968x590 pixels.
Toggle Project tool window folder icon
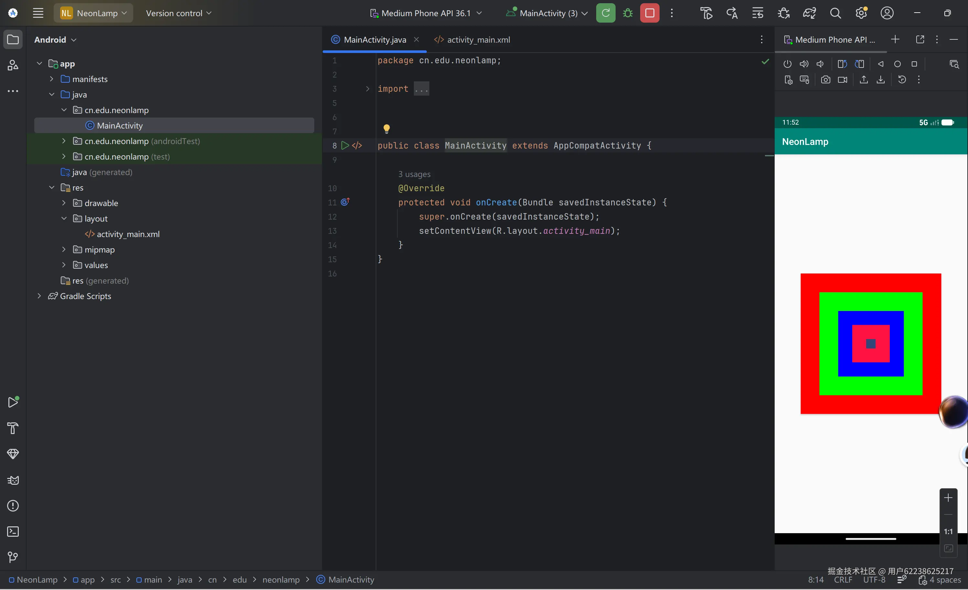point(13,40)
